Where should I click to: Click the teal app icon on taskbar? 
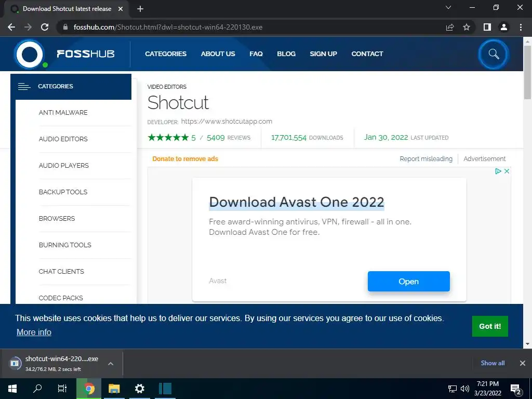point(165,389)
